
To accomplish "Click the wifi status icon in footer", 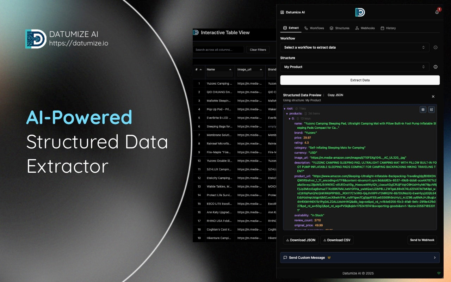I will [x=439, y=273].
